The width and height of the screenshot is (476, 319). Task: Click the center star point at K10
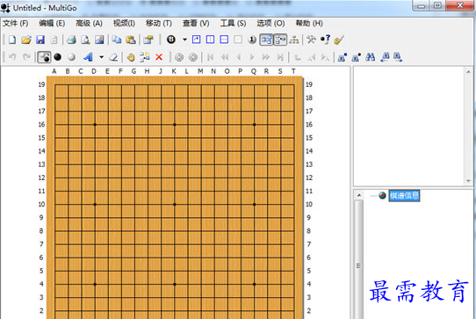pyautogui.click(x=175, y=205)
